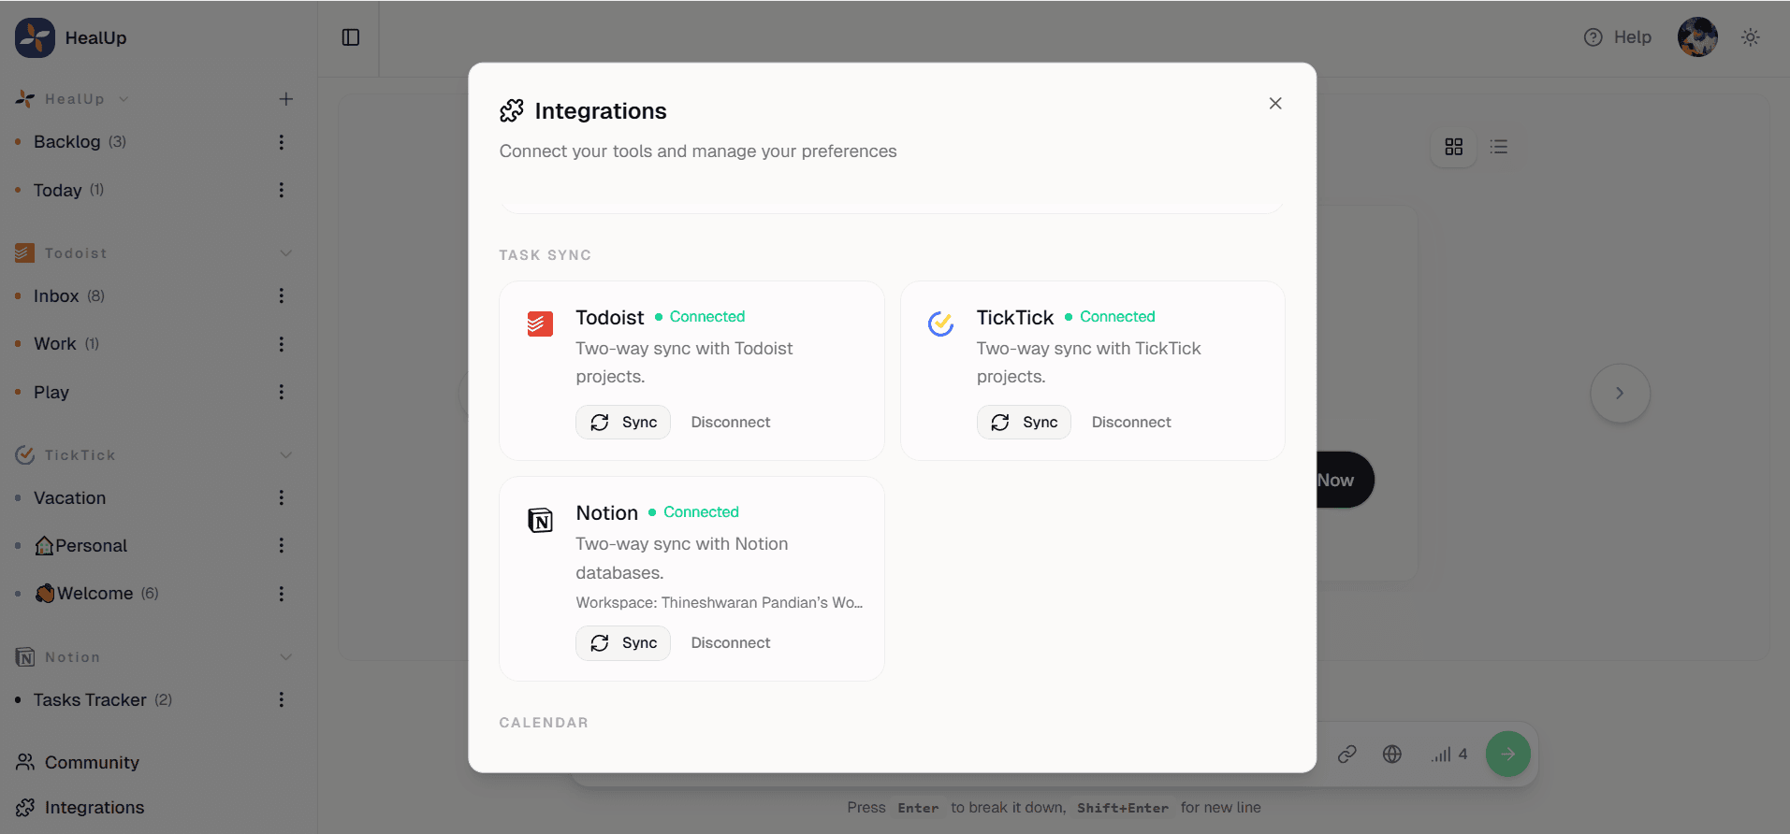This screenshot has width=1790, height=834.
Task: Click the globe web search icon
Action: [1392, 754]
